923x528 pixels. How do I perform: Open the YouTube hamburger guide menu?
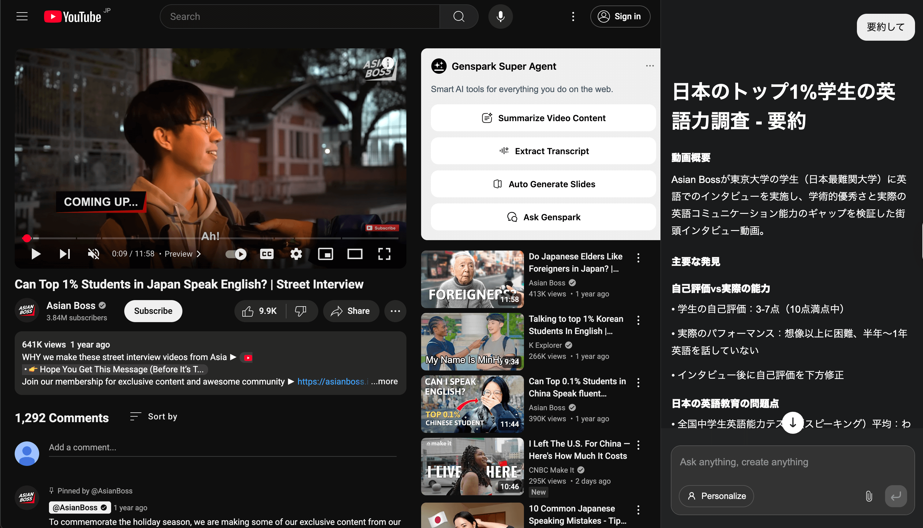coord(22,16)
